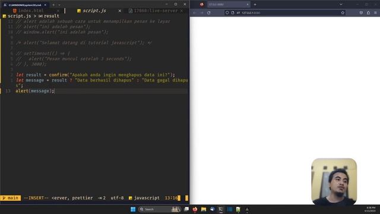The width and height of the screenshot is (380, 214).
Task: Click the Firefox forward arrow
Action: (202, 12)
